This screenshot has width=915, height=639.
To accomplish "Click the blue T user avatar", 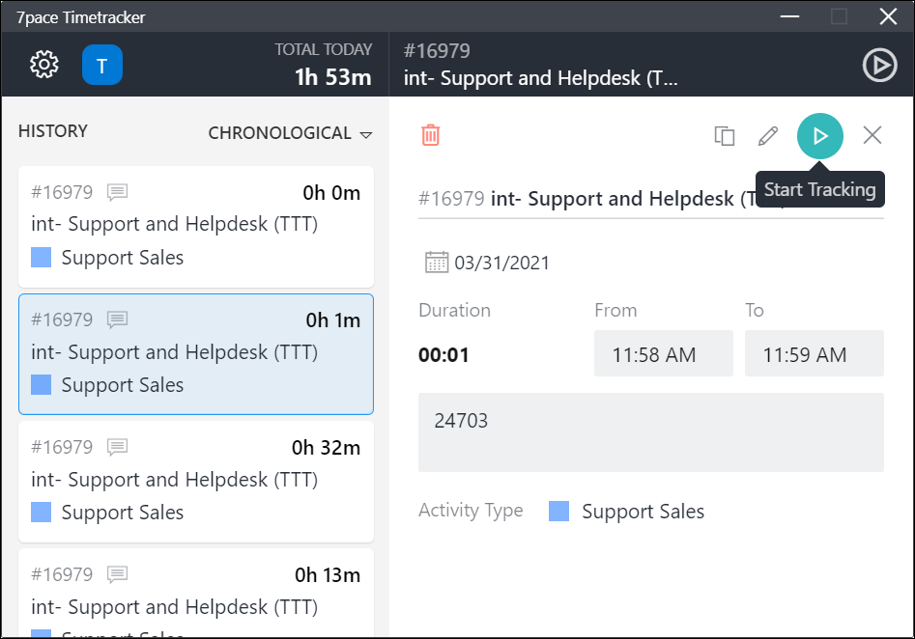I will (102, 65).
